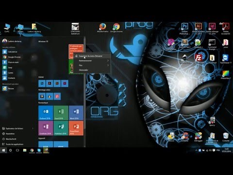
Task: Click the green live tile with photo
Action: [71, 67]
